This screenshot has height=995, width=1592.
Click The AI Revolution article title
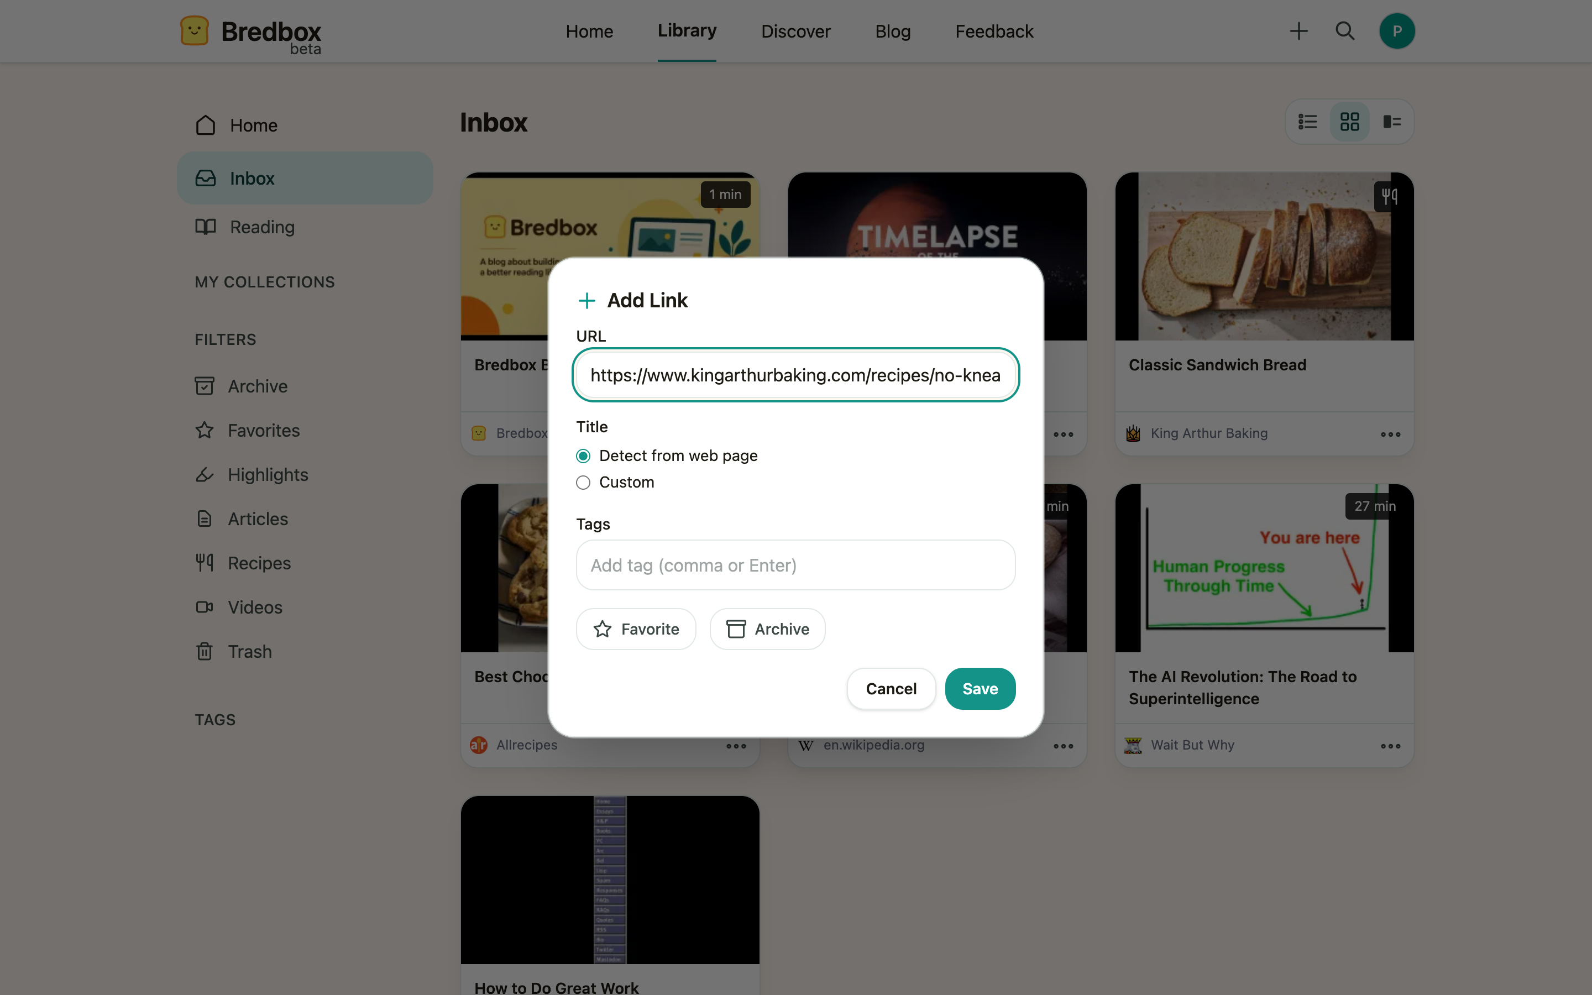[1242, 687]
